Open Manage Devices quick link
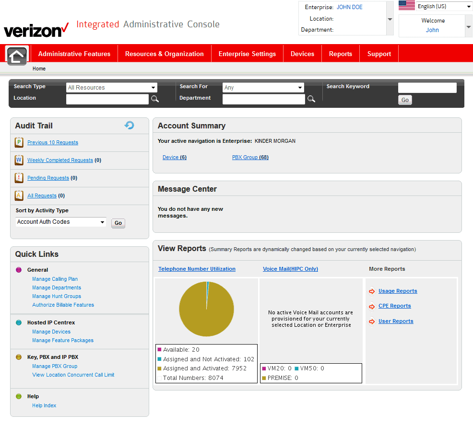Image resolution: width=473 pixels, height=425 pixels. [x=51, y=332]
